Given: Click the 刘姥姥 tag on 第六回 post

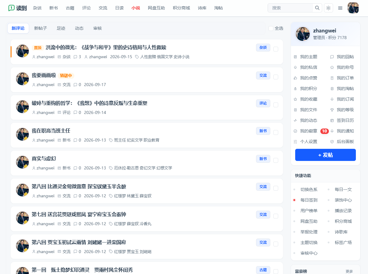Looking at the screenshot, I should click(146, 252).
